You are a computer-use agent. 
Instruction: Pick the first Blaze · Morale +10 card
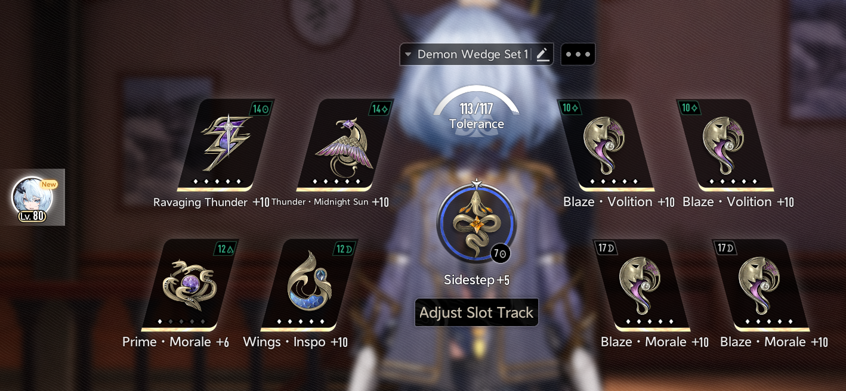643,286
